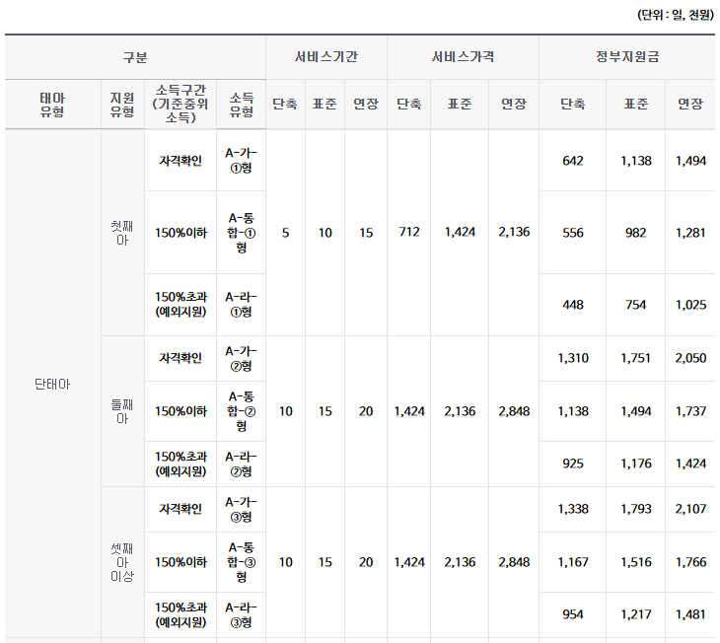
Task: Click 연장 under 정부지원금
Action: [690, 105]
